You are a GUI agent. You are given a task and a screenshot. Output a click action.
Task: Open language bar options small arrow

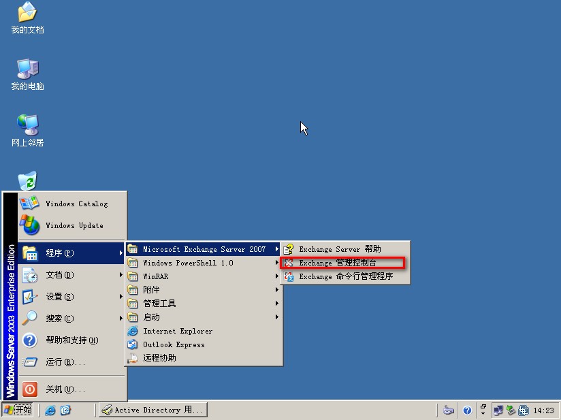[483, 414]
